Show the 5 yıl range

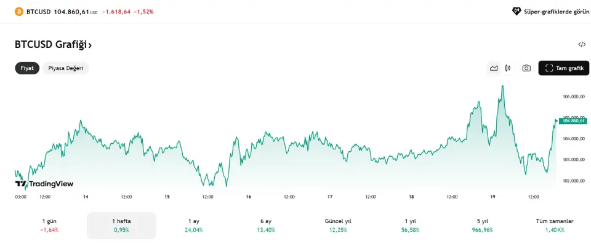point(483,225)
